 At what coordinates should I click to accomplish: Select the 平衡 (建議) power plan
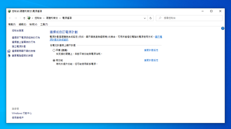pos(54,50)
